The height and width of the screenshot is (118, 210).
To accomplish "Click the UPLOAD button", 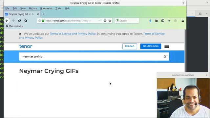I will click(x=130, y=46).
